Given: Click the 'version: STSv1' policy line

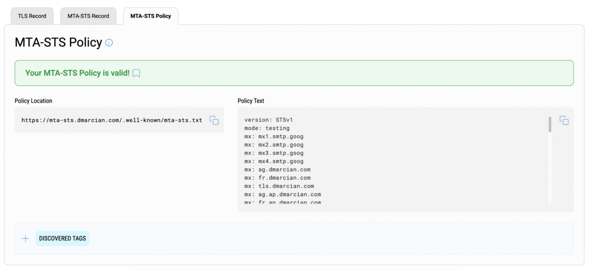Looking at the screenshot, I should pyautogui.click(x=268, y=120).
